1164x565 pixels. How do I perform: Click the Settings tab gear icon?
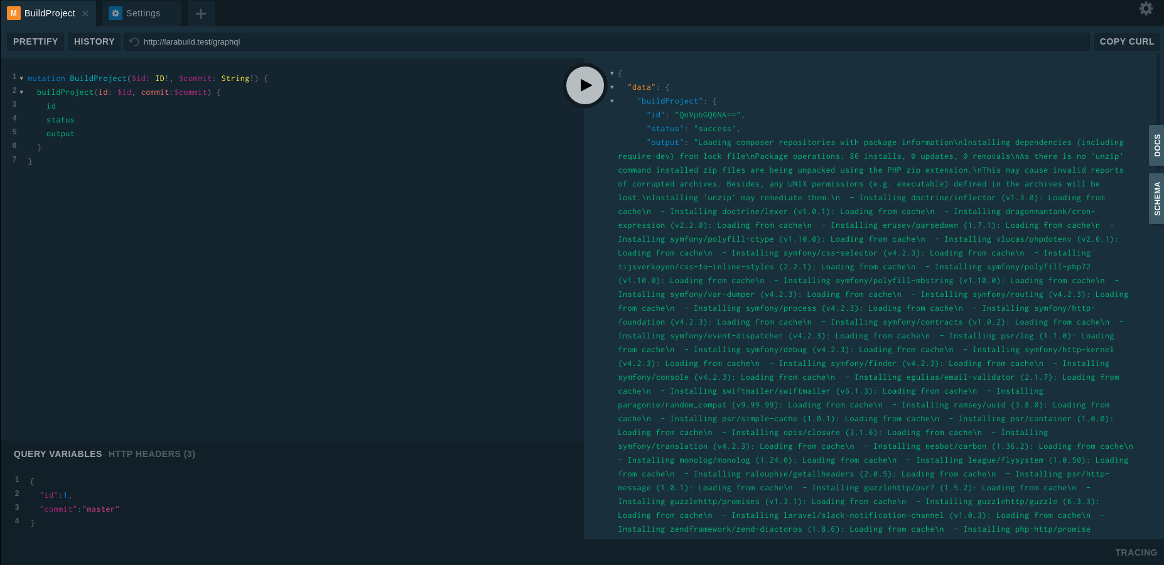tap(116, 13)
